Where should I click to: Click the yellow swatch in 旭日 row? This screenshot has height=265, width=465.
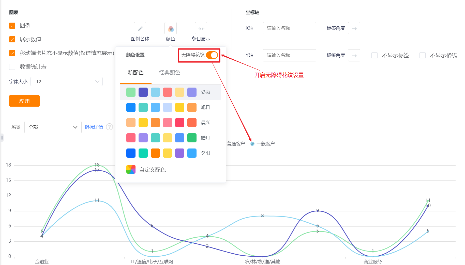pyautogui.click(x=180, y=107)
